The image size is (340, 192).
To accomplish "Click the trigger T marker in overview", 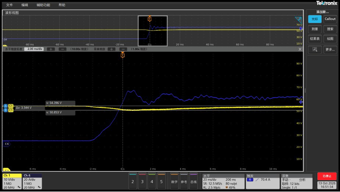I will click(150, 19).
